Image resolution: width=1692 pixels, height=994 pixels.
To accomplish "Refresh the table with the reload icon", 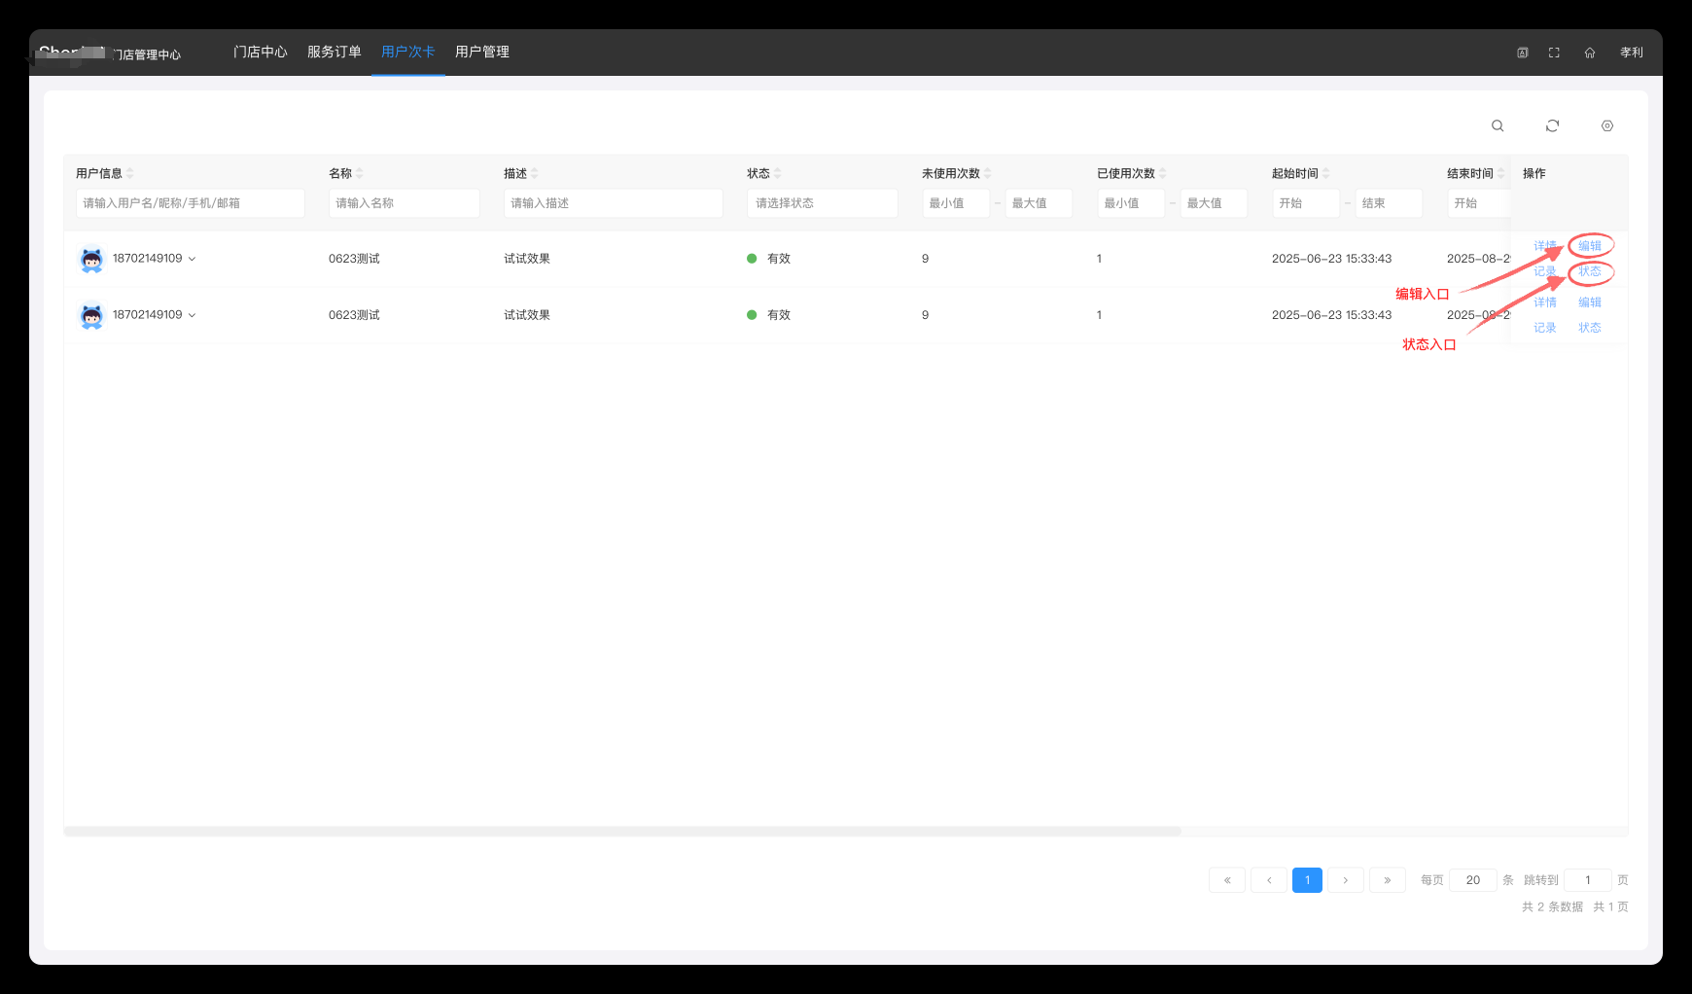I will pos(1552,125).
